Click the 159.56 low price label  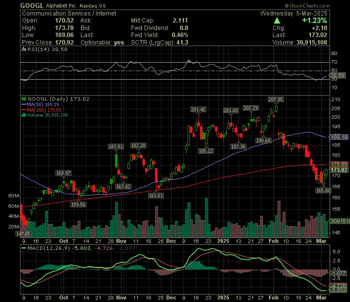(78, 204)
